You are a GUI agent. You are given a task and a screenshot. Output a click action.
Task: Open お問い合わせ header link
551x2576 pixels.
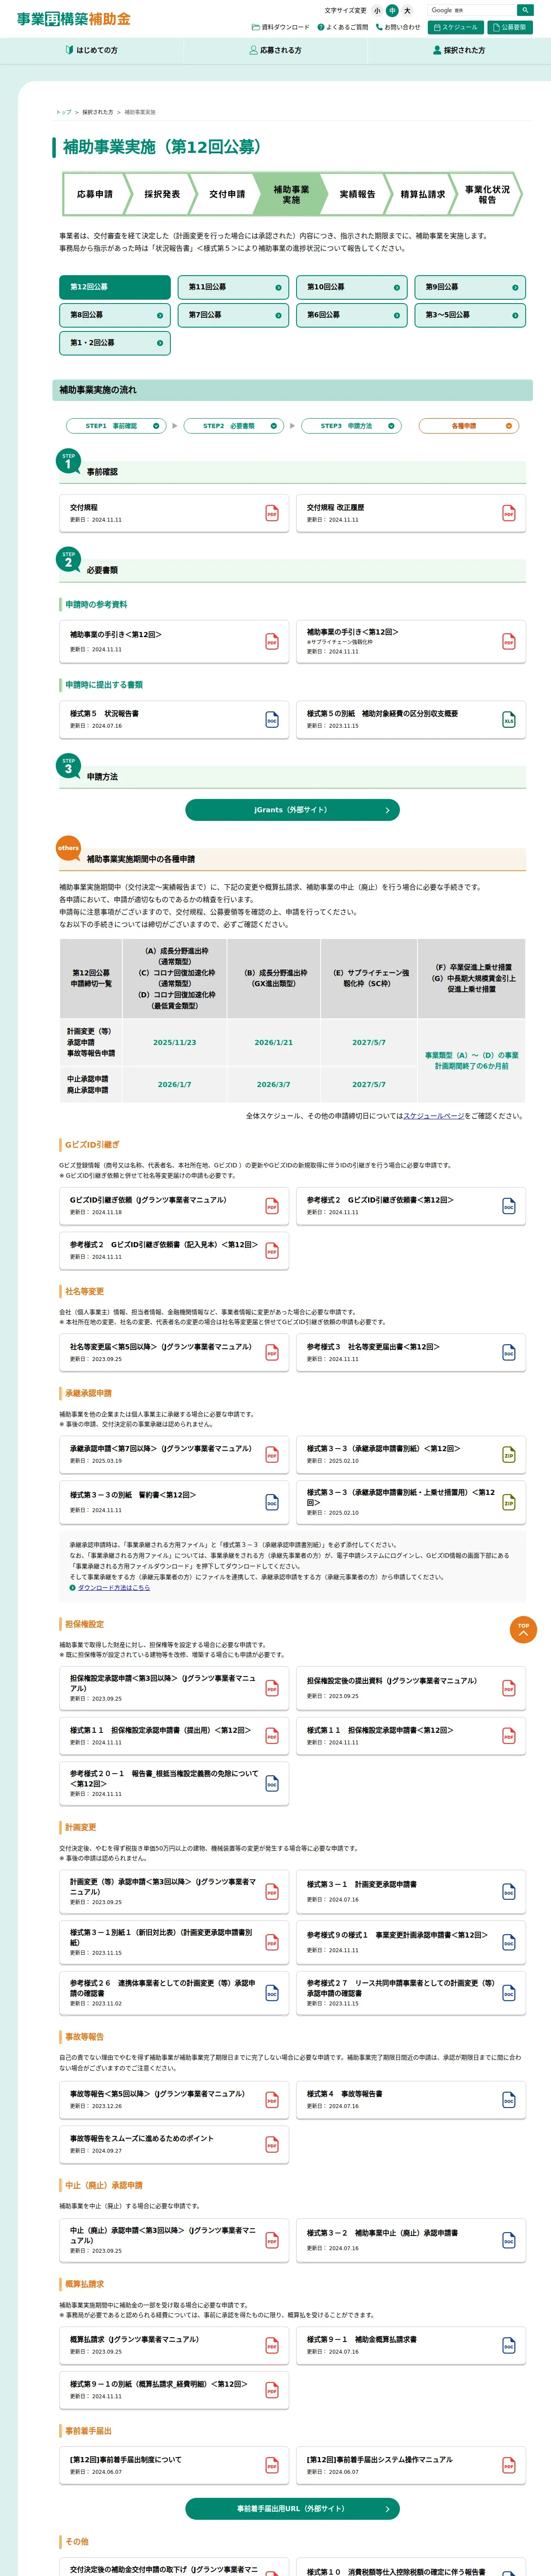click(x=398, y=27)
